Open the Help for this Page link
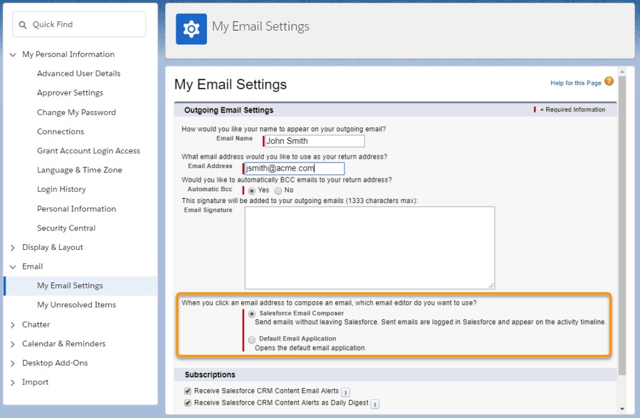640x418 pixels. (575, 83)
